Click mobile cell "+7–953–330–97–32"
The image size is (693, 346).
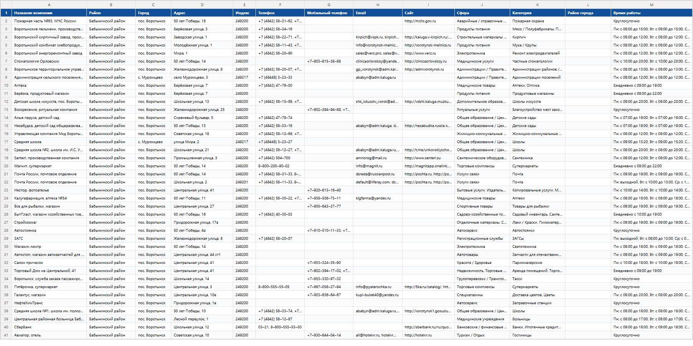point(329,279)
